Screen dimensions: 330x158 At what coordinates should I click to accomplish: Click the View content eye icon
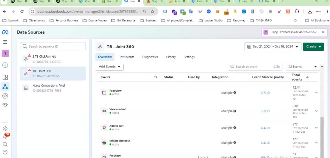point(104,111)
